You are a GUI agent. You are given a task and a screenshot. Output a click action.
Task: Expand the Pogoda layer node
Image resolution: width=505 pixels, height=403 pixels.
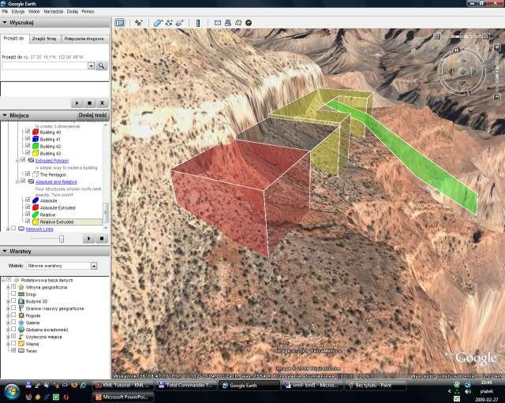tap(8, 315)
